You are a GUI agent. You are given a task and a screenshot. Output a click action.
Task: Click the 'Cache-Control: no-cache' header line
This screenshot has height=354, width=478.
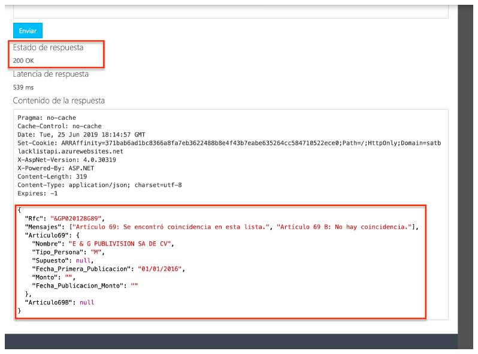tap(59, 126)
